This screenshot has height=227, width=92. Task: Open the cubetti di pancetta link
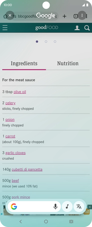coord(27,169)
